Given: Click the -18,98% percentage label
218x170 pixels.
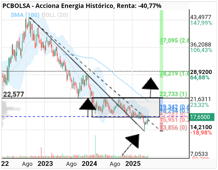Looking at the screenshot, I should 201,133.
